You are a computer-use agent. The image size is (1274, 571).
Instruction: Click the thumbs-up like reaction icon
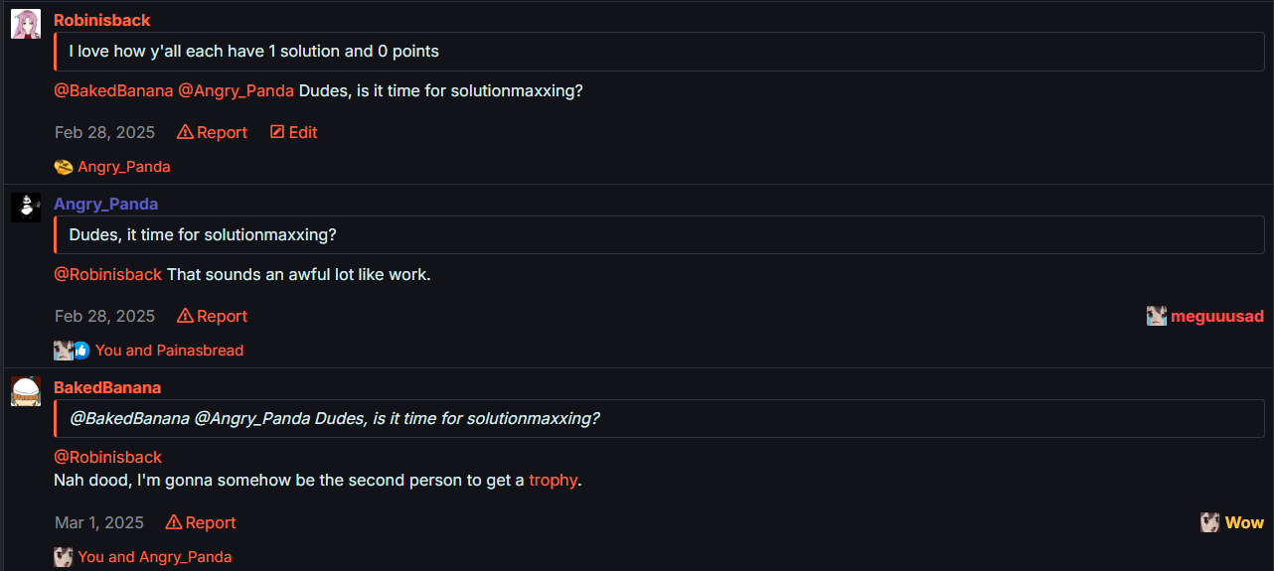click(81, 351)
